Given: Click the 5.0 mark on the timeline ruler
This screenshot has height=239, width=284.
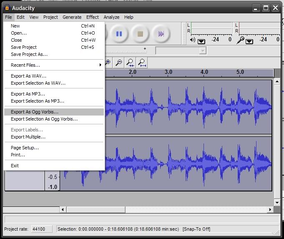Looking at the screenshot, I should point(240,72).
